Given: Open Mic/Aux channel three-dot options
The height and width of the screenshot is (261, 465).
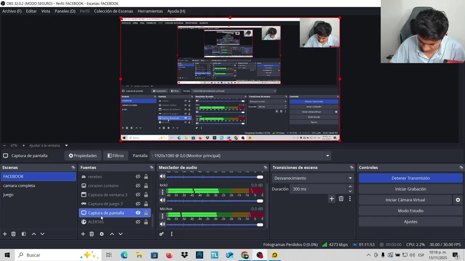Looking at the screenshot, I should (162, 216).
